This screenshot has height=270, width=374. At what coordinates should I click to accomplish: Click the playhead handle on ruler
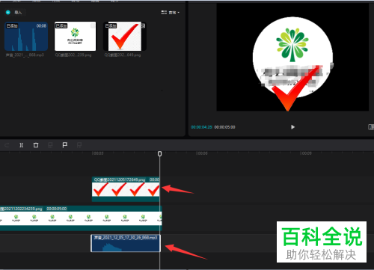point(160,154)
